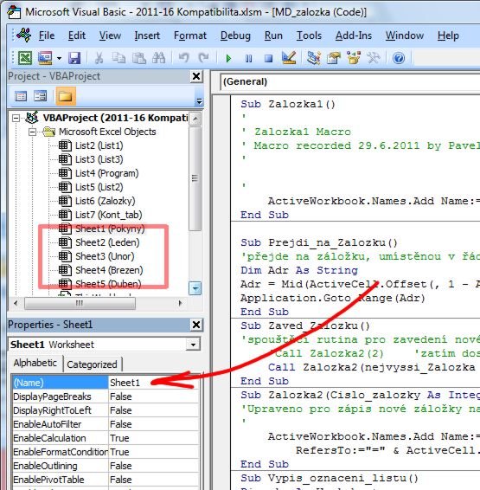Close the Properties - Sheet1 panel
Viewport: 480px width, 490px height.
196,325
